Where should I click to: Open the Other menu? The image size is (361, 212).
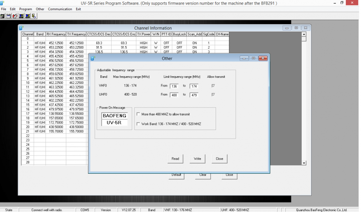[40, 9]
